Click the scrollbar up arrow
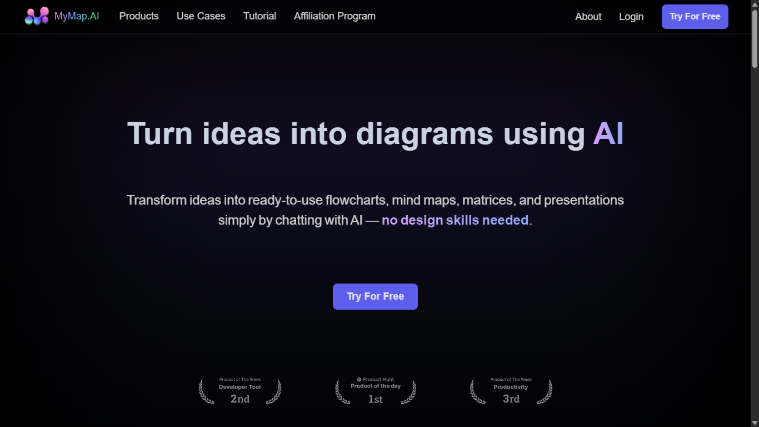Image resolution: width=759 pixels, height=427 pixels. click(x=755, y=4)
